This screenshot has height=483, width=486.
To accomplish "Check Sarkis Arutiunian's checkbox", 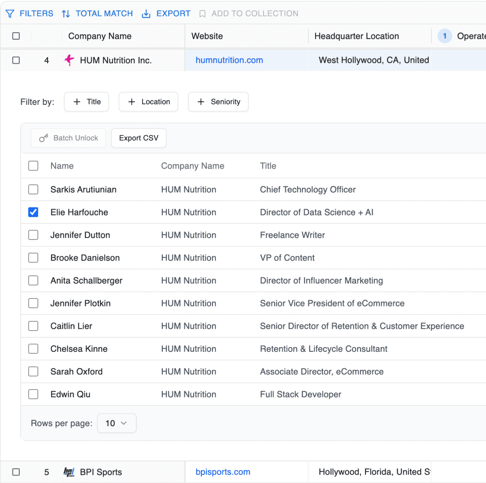I will 33,189.
